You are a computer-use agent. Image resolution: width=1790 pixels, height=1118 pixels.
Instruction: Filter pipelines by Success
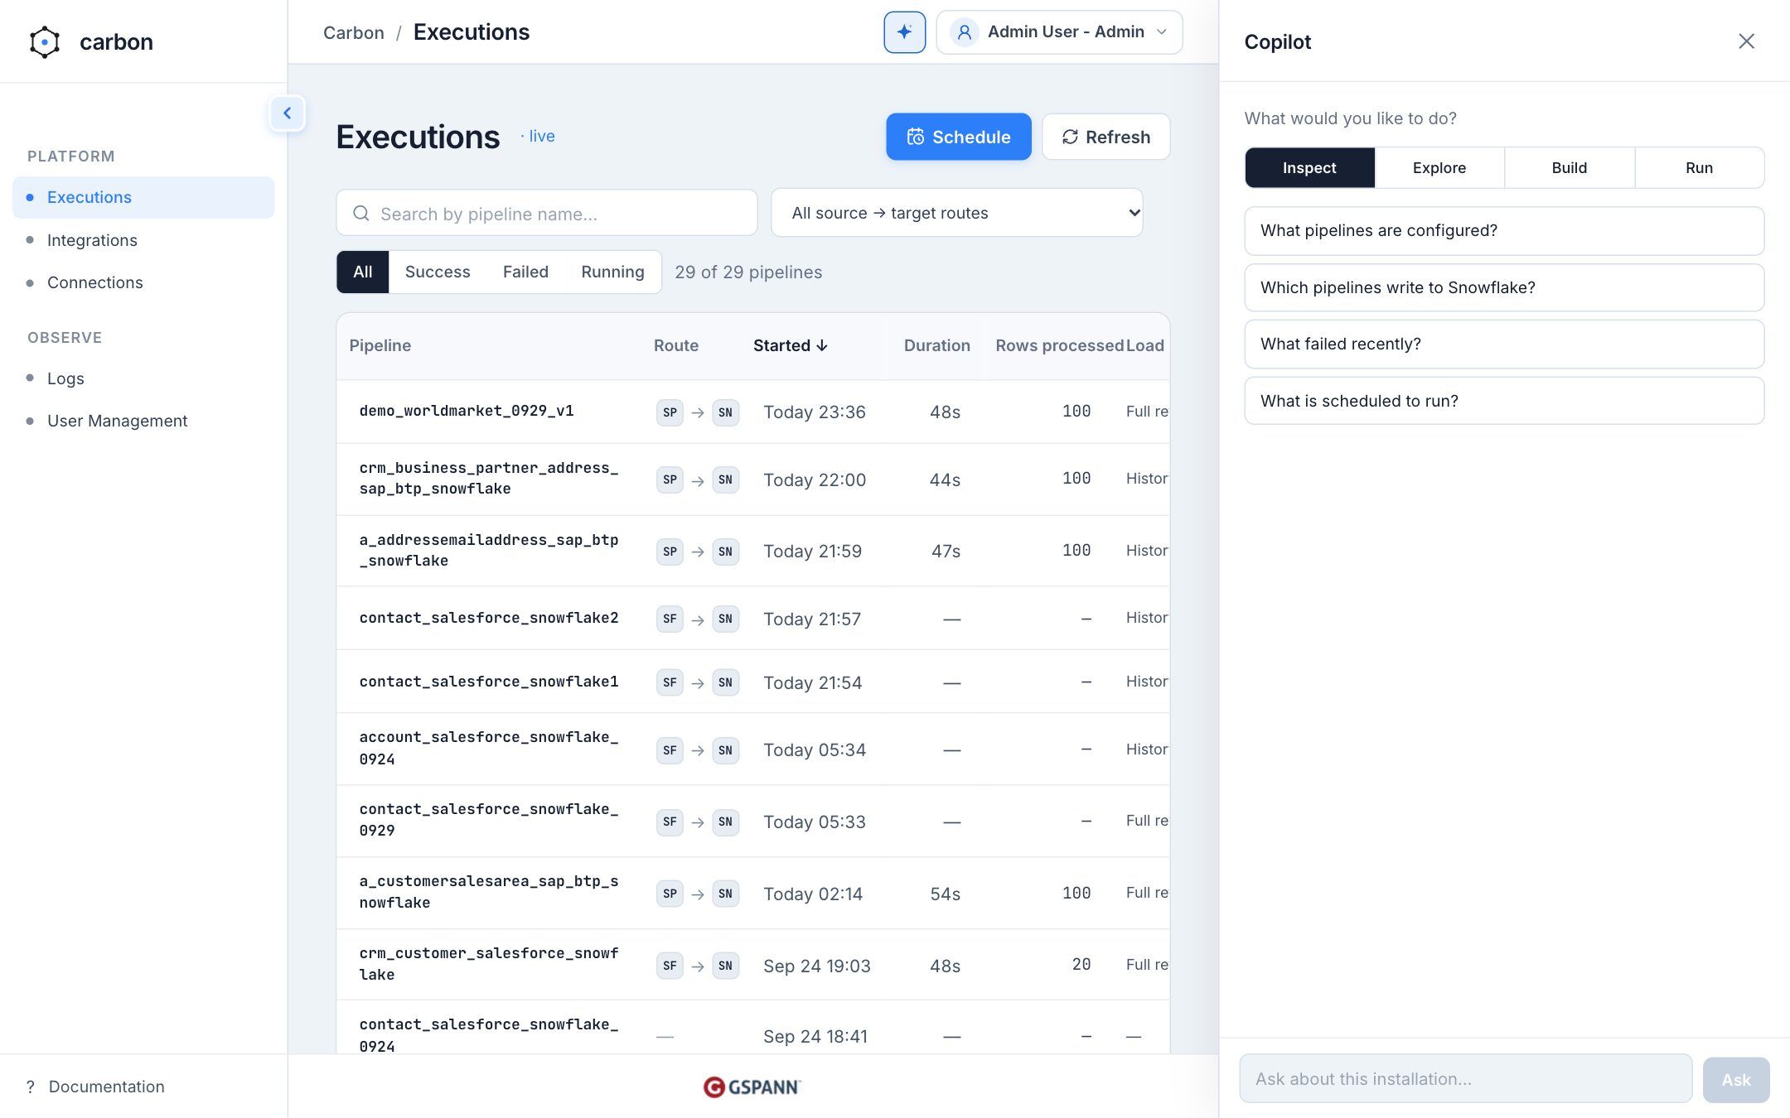tap(438, 272)
